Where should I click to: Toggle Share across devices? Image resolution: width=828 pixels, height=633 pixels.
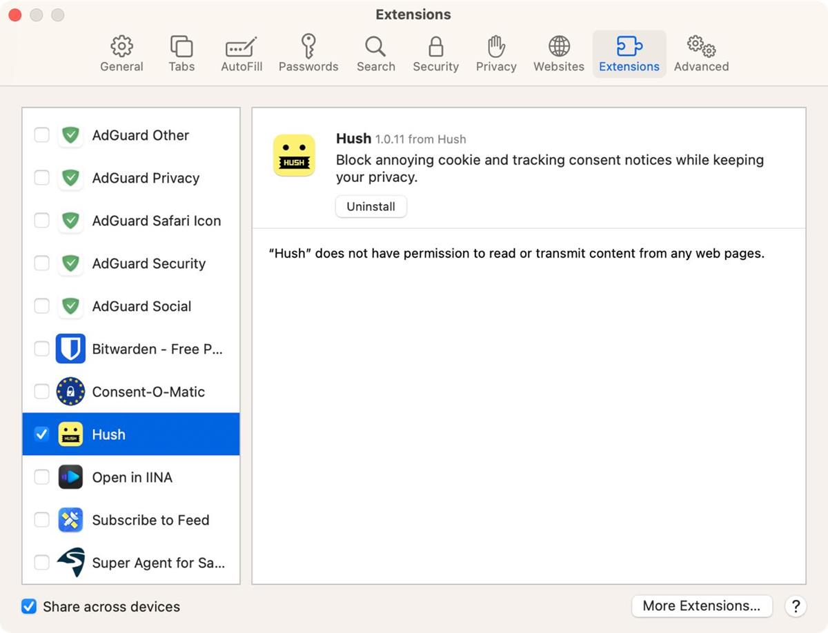tap(29, 606)
